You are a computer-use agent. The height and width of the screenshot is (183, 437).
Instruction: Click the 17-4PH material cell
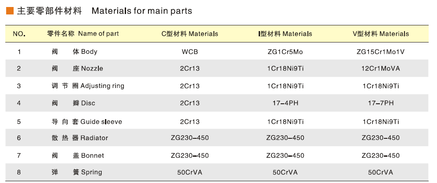tap(285, 103)
